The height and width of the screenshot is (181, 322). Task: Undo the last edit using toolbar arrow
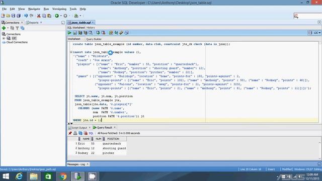click(x=26, y=16)
